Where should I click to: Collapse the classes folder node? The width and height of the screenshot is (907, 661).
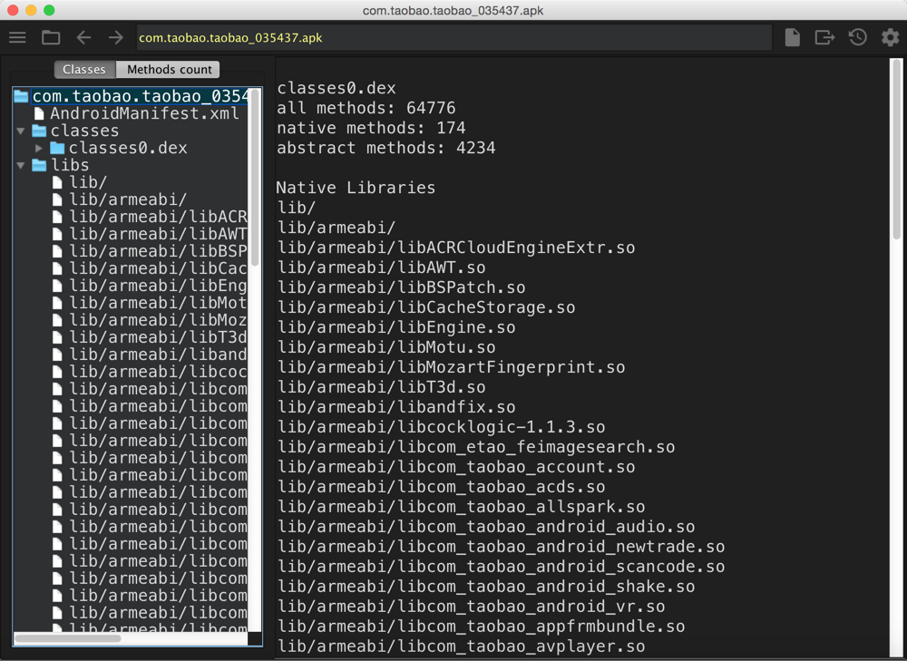coord(21,131)
